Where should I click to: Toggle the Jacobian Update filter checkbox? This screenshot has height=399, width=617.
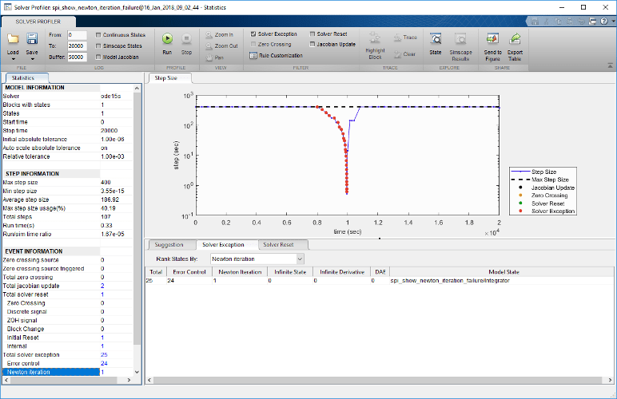(312, 45)
